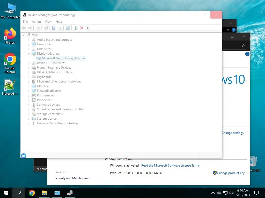Viewport: 265px width, 198px height.
Task: Select the Storage controllers category
Action: coord(50,114)
